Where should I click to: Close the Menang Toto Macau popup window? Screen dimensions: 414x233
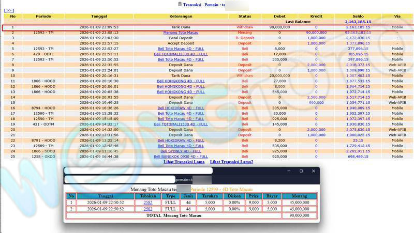click(x=313, y=171)
